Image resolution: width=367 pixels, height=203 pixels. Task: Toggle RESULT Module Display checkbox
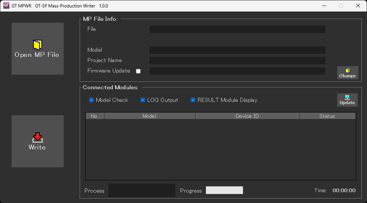click(x=193, y=100)
